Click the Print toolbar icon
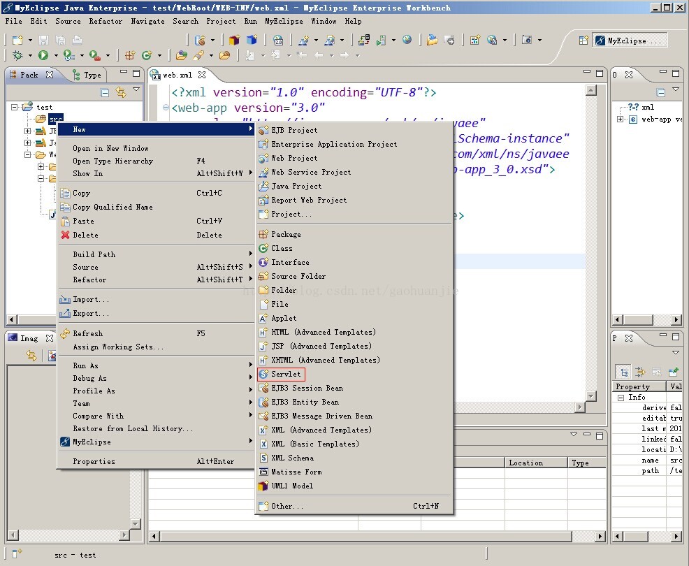 [x=77, y=41]
